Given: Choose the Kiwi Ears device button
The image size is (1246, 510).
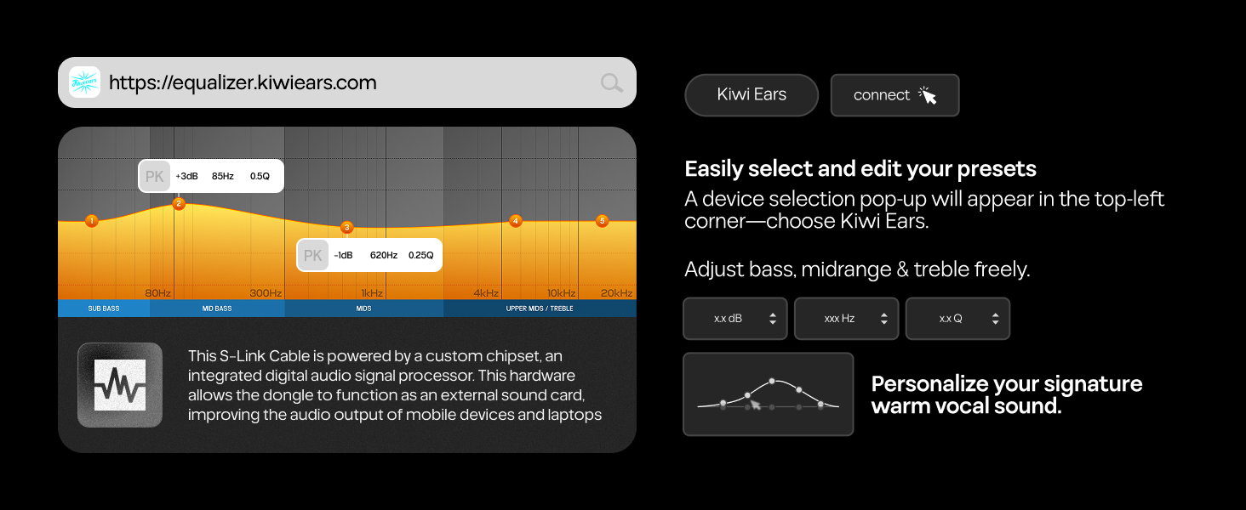Looking at the screenshot, I should pyautogui.click(x=752, y=95).
